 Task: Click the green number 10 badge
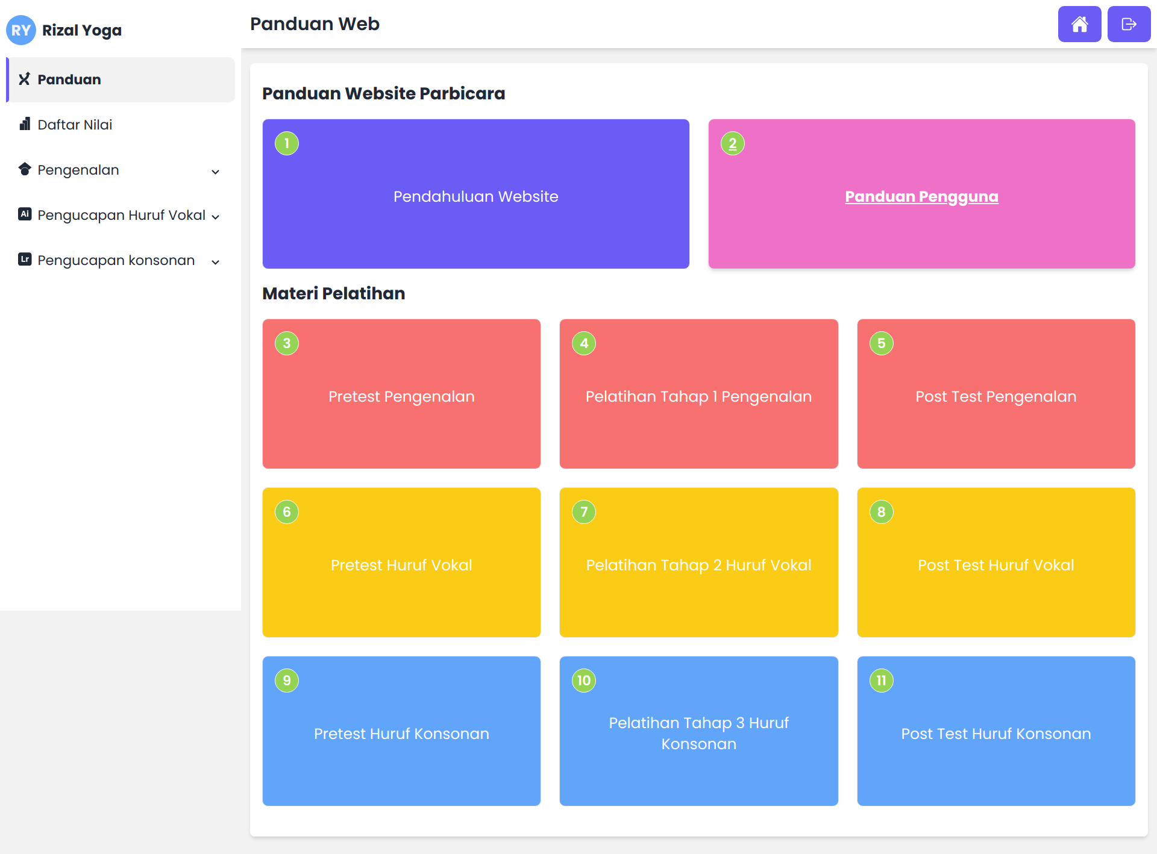(584, 681)
